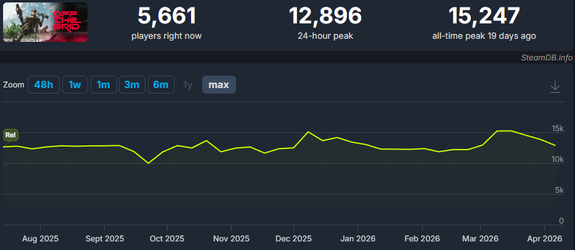Select the 15,247 all-time peak value
This screenshot has width=575, height=250.
point(484,16)
